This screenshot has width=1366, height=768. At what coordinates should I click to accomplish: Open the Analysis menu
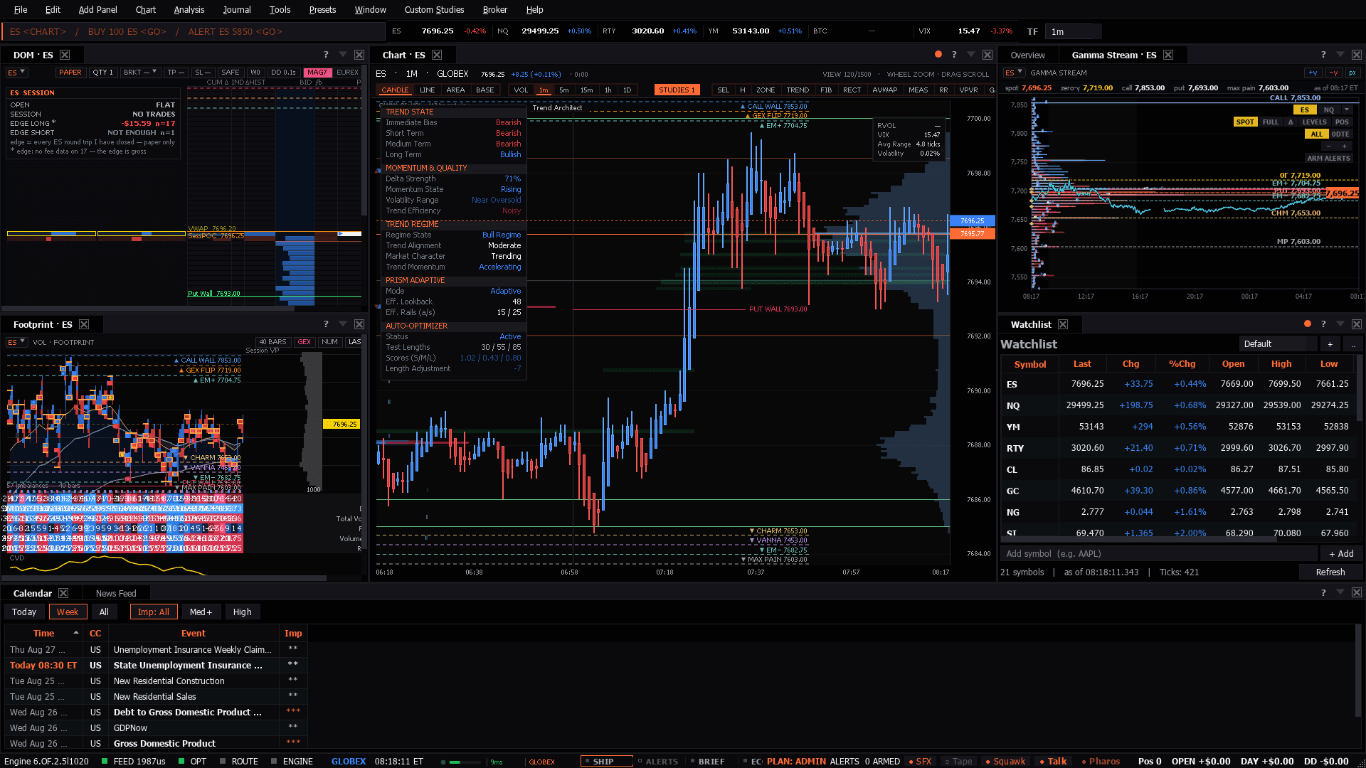(x=189, y=9)
